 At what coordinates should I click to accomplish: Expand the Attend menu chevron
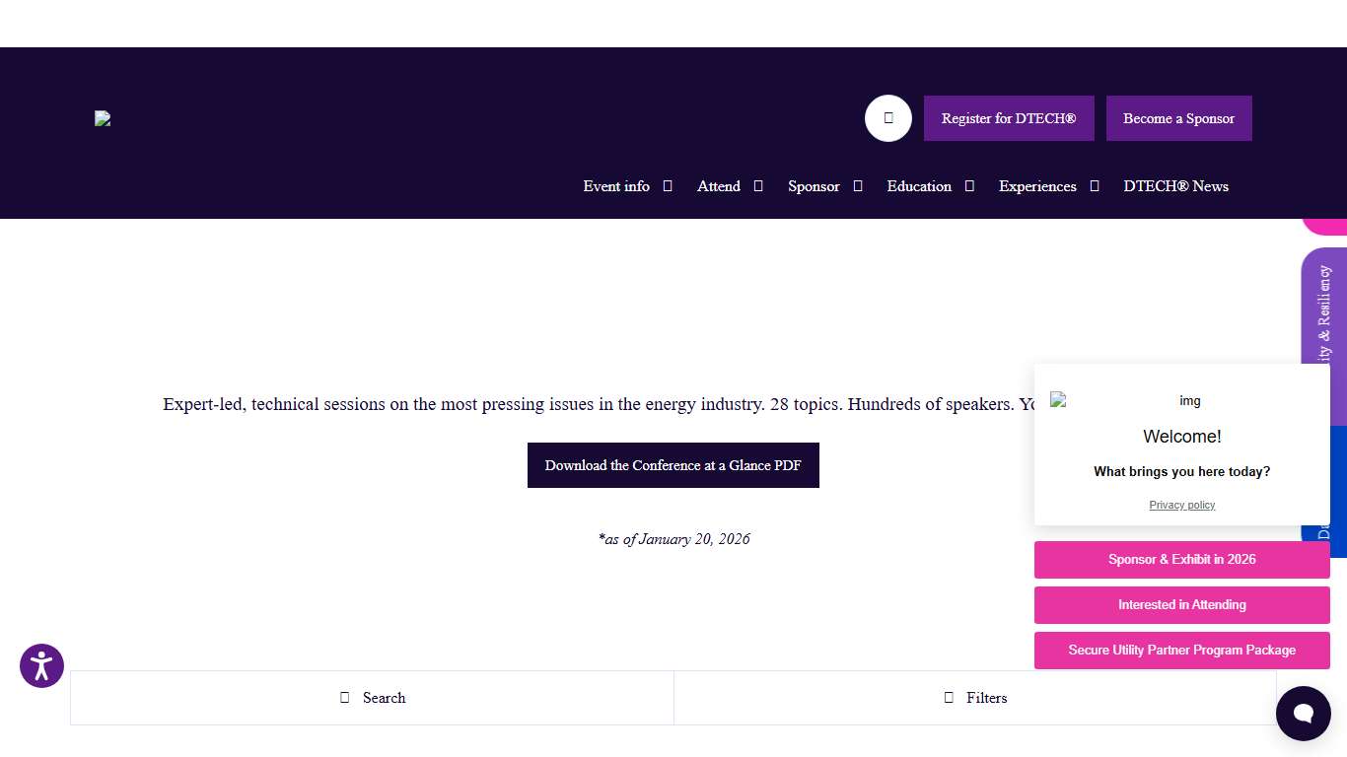click(x=758, y=186)
